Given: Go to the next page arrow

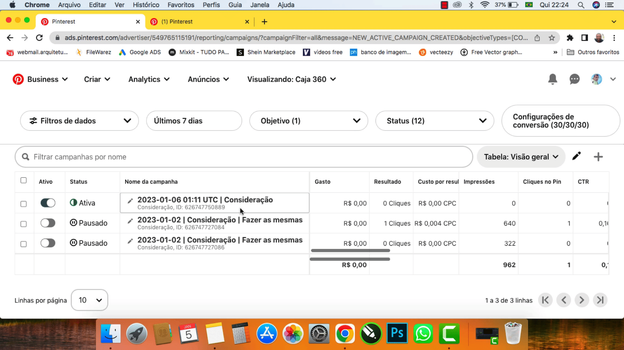Looking at the screenshot, I should [x=582, y=300].
